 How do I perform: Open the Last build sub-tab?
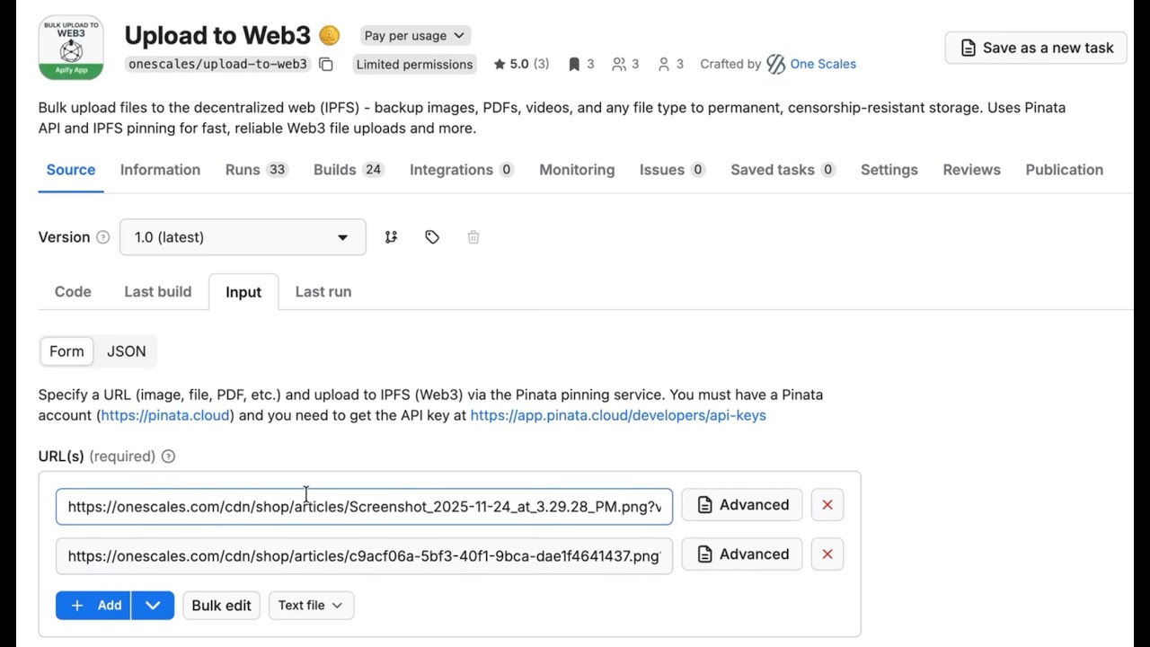click(x=158, y=292)
